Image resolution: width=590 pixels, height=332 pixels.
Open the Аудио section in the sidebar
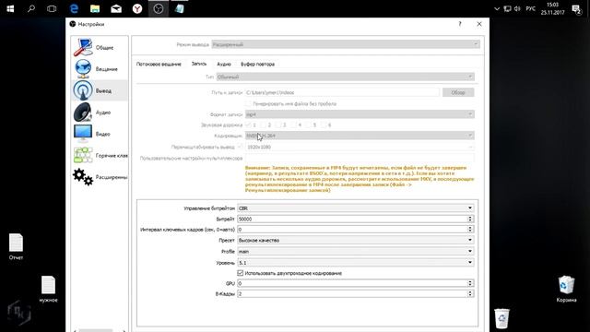[x=100, y=113]
